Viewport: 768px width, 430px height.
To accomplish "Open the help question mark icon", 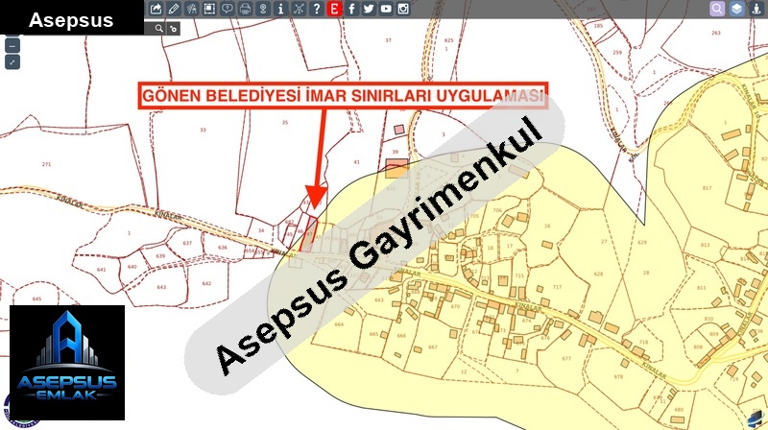I will pos(316,9).
